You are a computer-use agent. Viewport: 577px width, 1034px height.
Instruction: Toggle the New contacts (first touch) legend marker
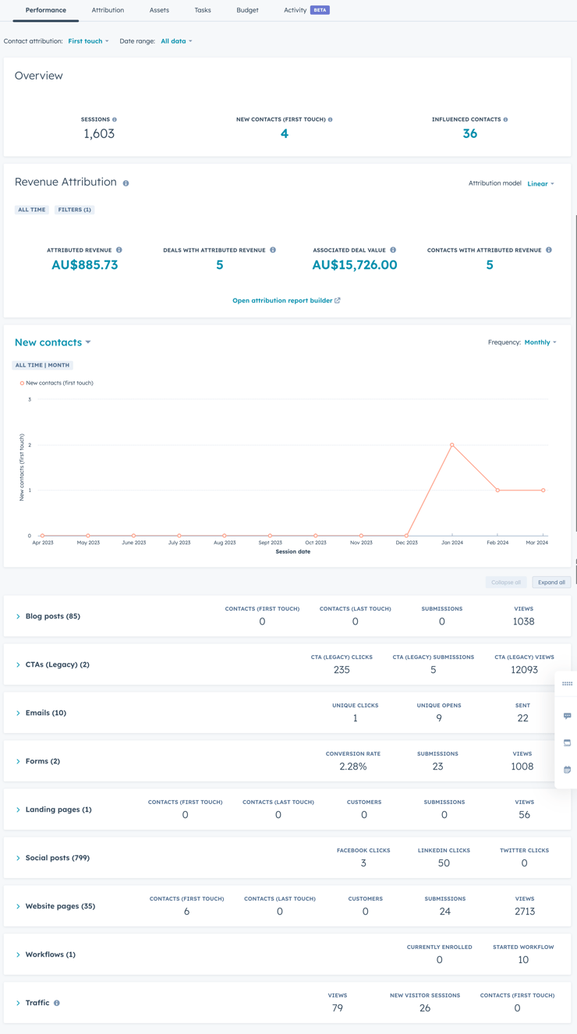pos(22,383)
